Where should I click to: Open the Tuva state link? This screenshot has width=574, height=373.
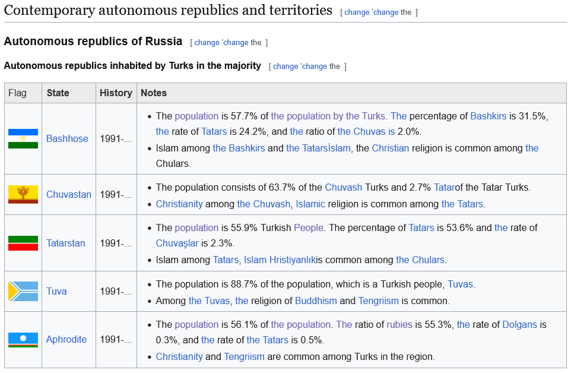point(56,291)
